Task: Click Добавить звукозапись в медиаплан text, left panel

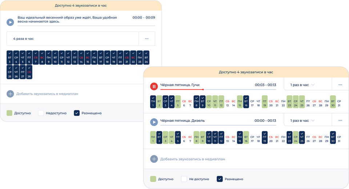Action: tap(47, 94)
